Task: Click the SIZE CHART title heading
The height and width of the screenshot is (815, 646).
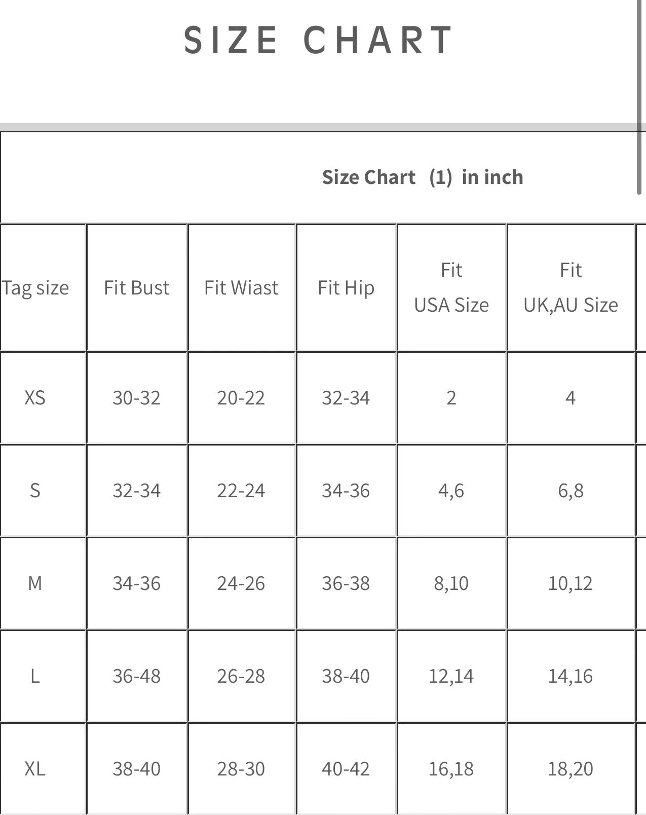Action: click(318, 40)
